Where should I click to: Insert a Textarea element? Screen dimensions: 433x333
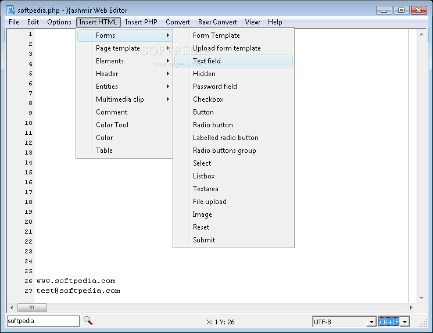(234, 189)
